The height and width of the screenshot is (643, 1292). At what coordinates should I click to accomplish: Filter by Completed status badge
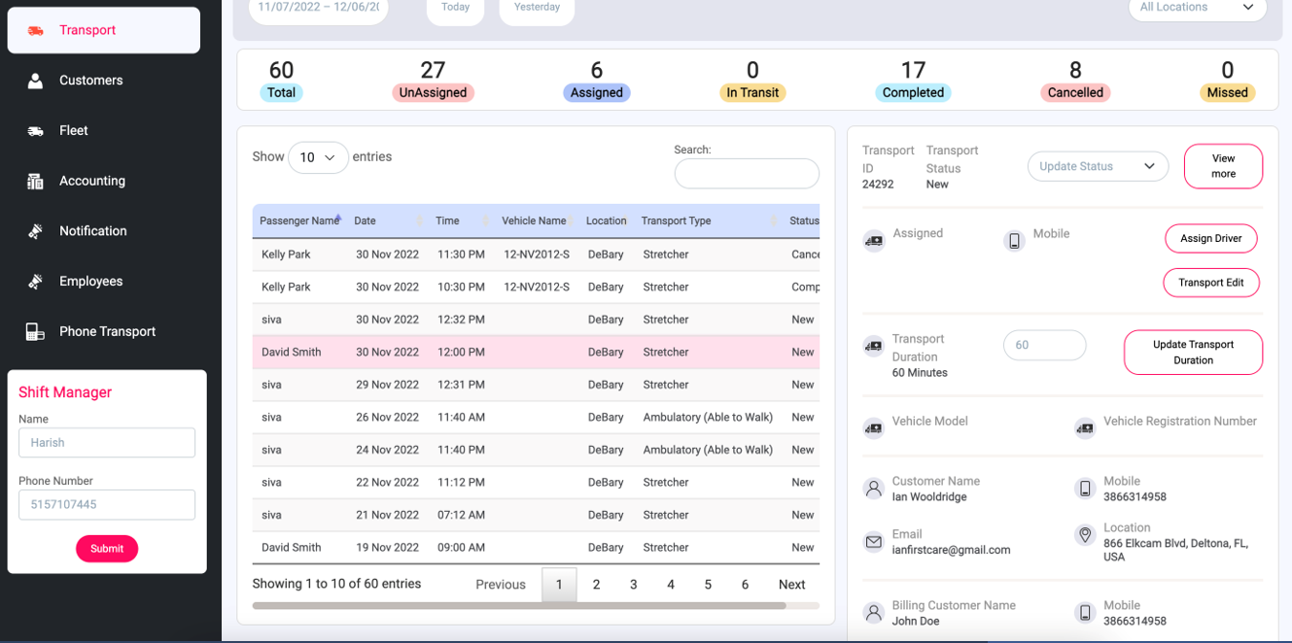tap(912, 93)
